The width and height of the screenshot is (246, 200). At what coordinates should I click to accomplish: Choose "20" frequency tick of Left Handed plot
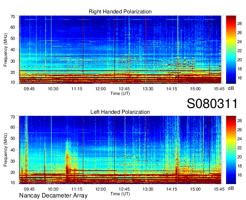tap(13, 172)
